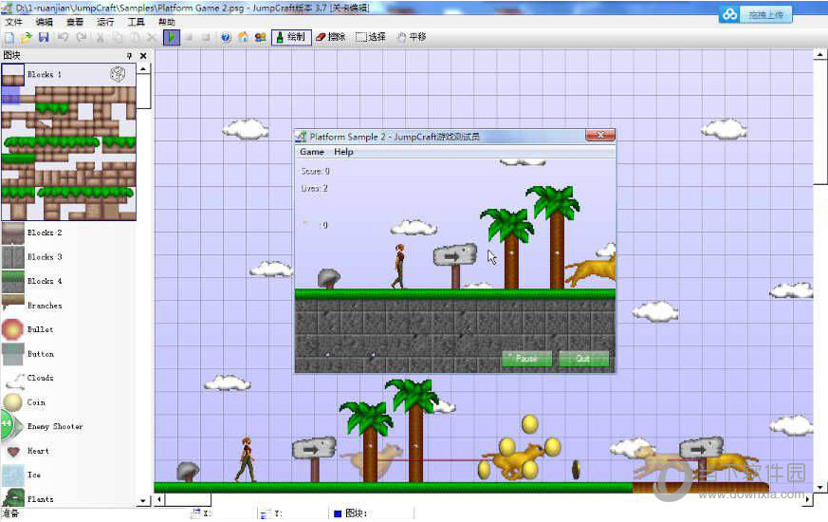Open Help menu in Platform Sample window
828x522 pixels.
[343, 152]
